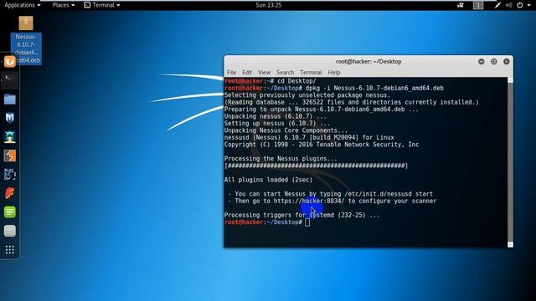
Task: Click the https://hacker:8834/ URL in the terminal
Action: (309, 201)
